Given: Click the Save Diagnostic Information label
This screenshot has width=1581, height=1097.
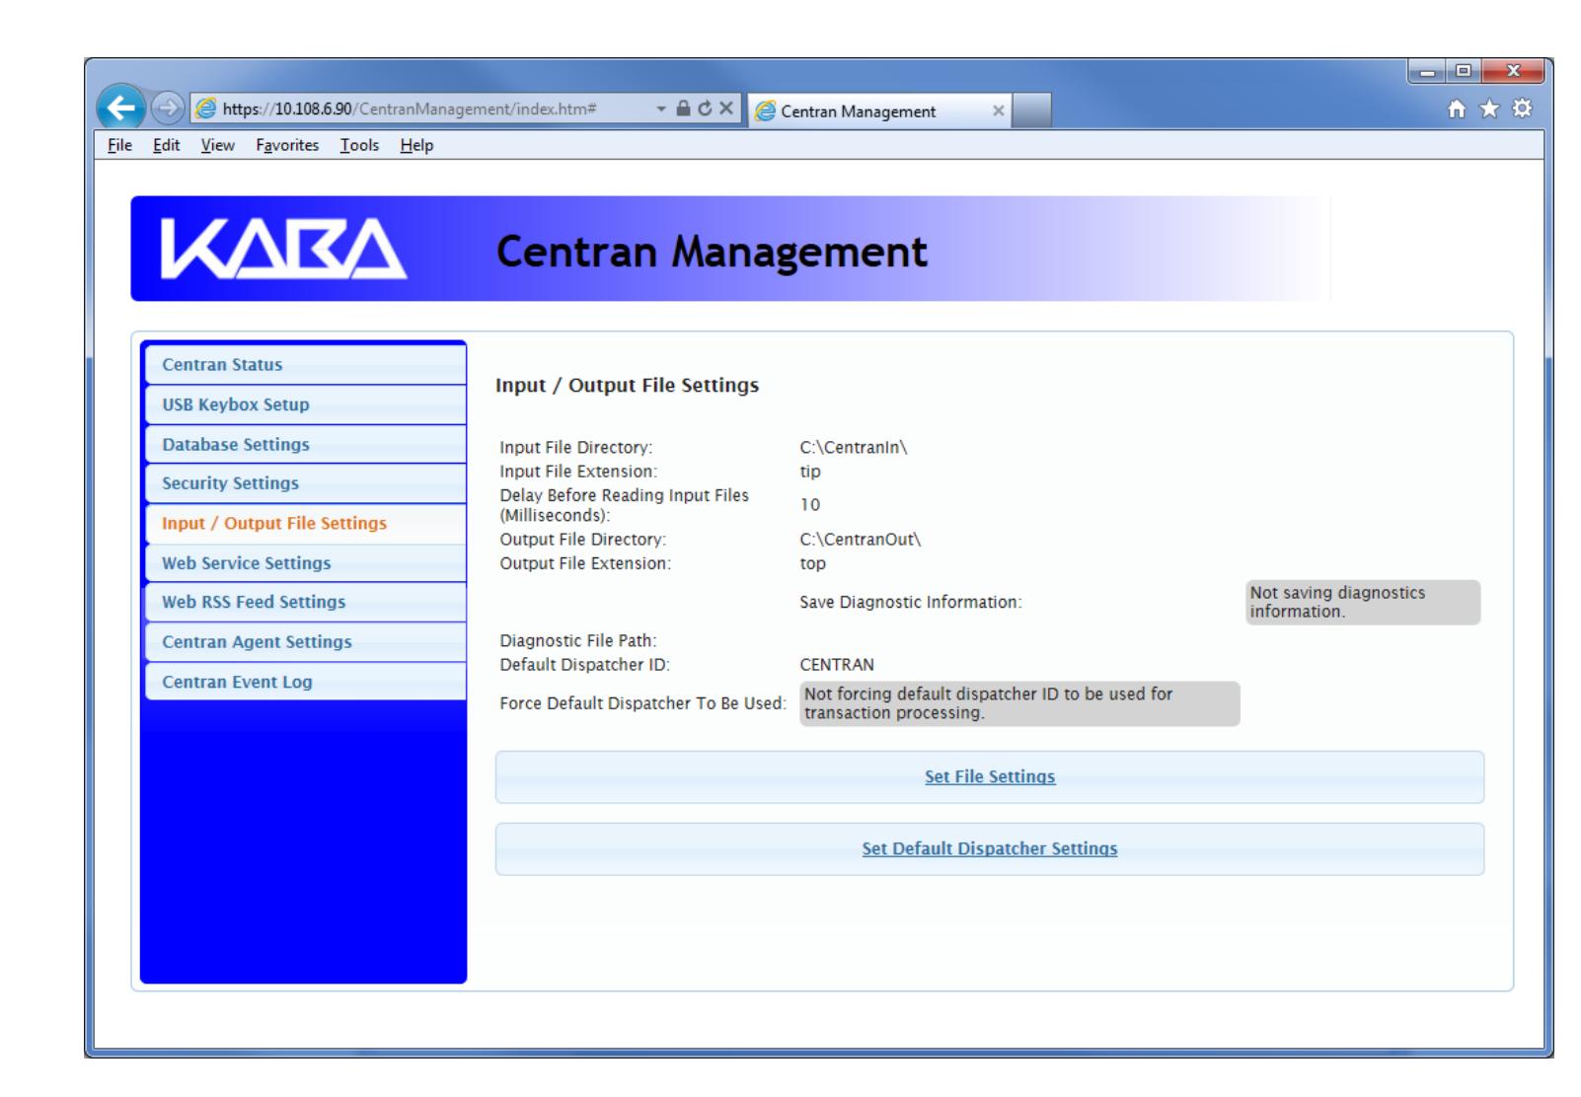Looking at the screenshot, I should 911,602.
